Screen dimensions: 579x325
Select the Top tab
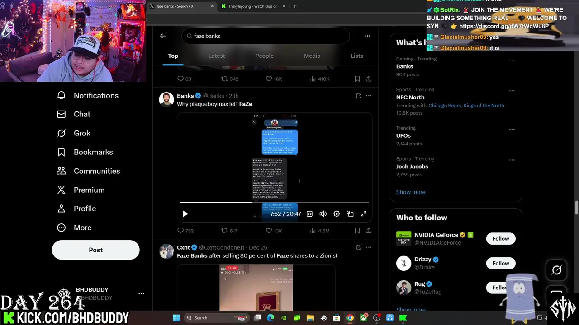173,56
